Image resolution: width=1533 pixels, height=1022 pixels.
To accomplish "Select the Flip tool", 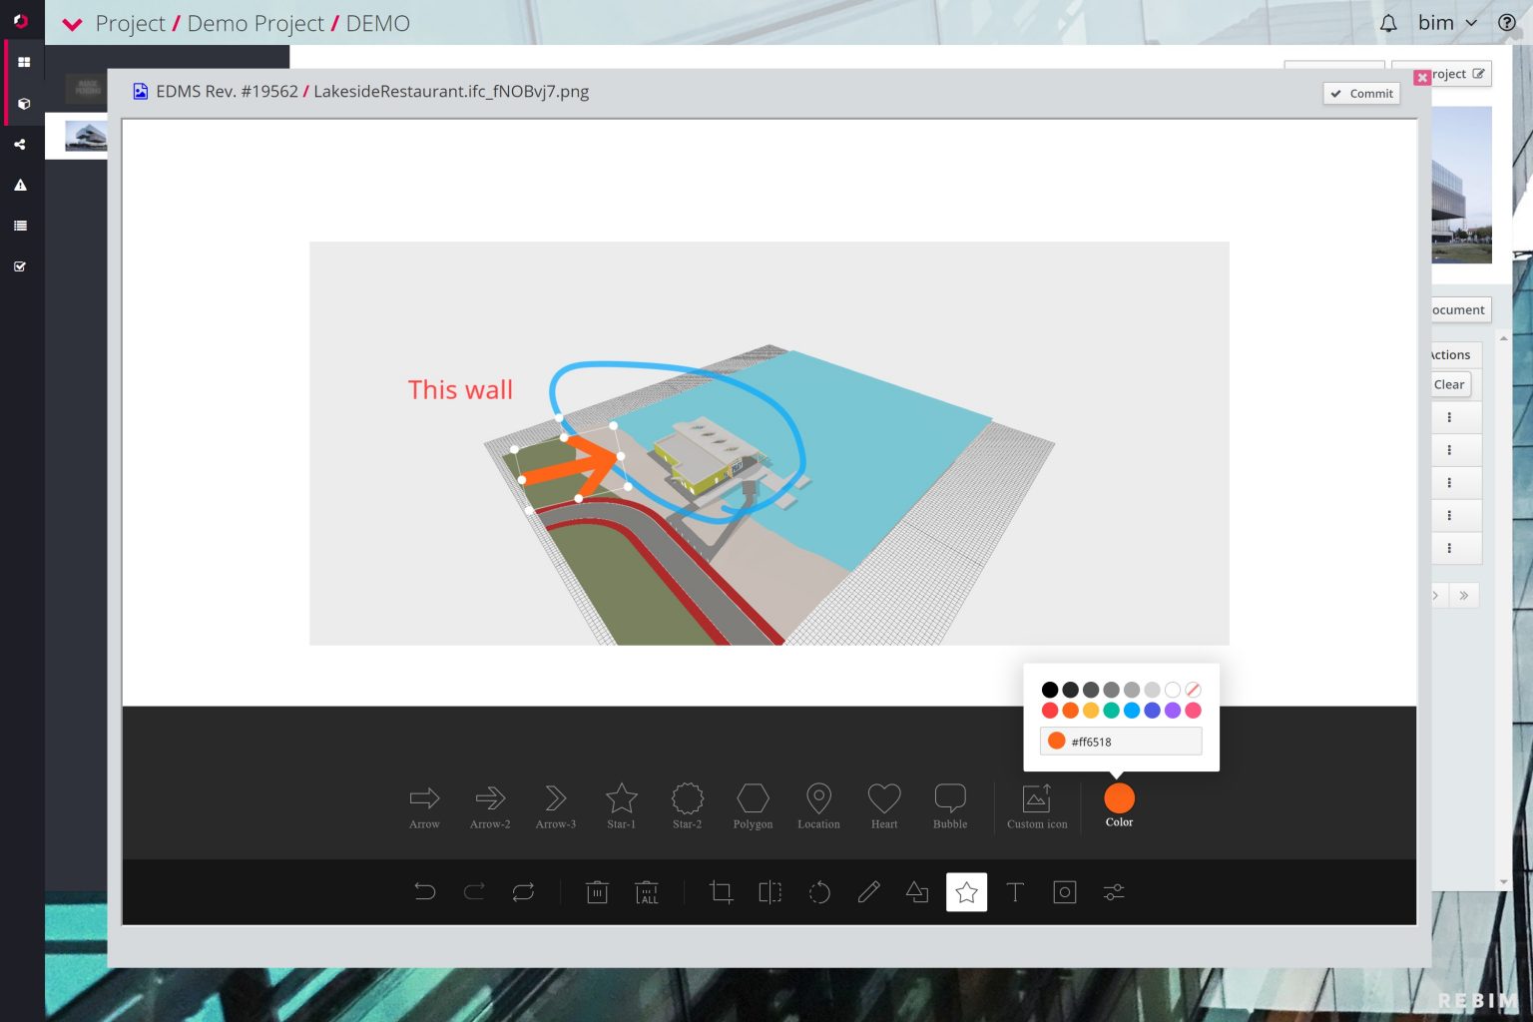I will pyautogui.click(x=769, y=892).
